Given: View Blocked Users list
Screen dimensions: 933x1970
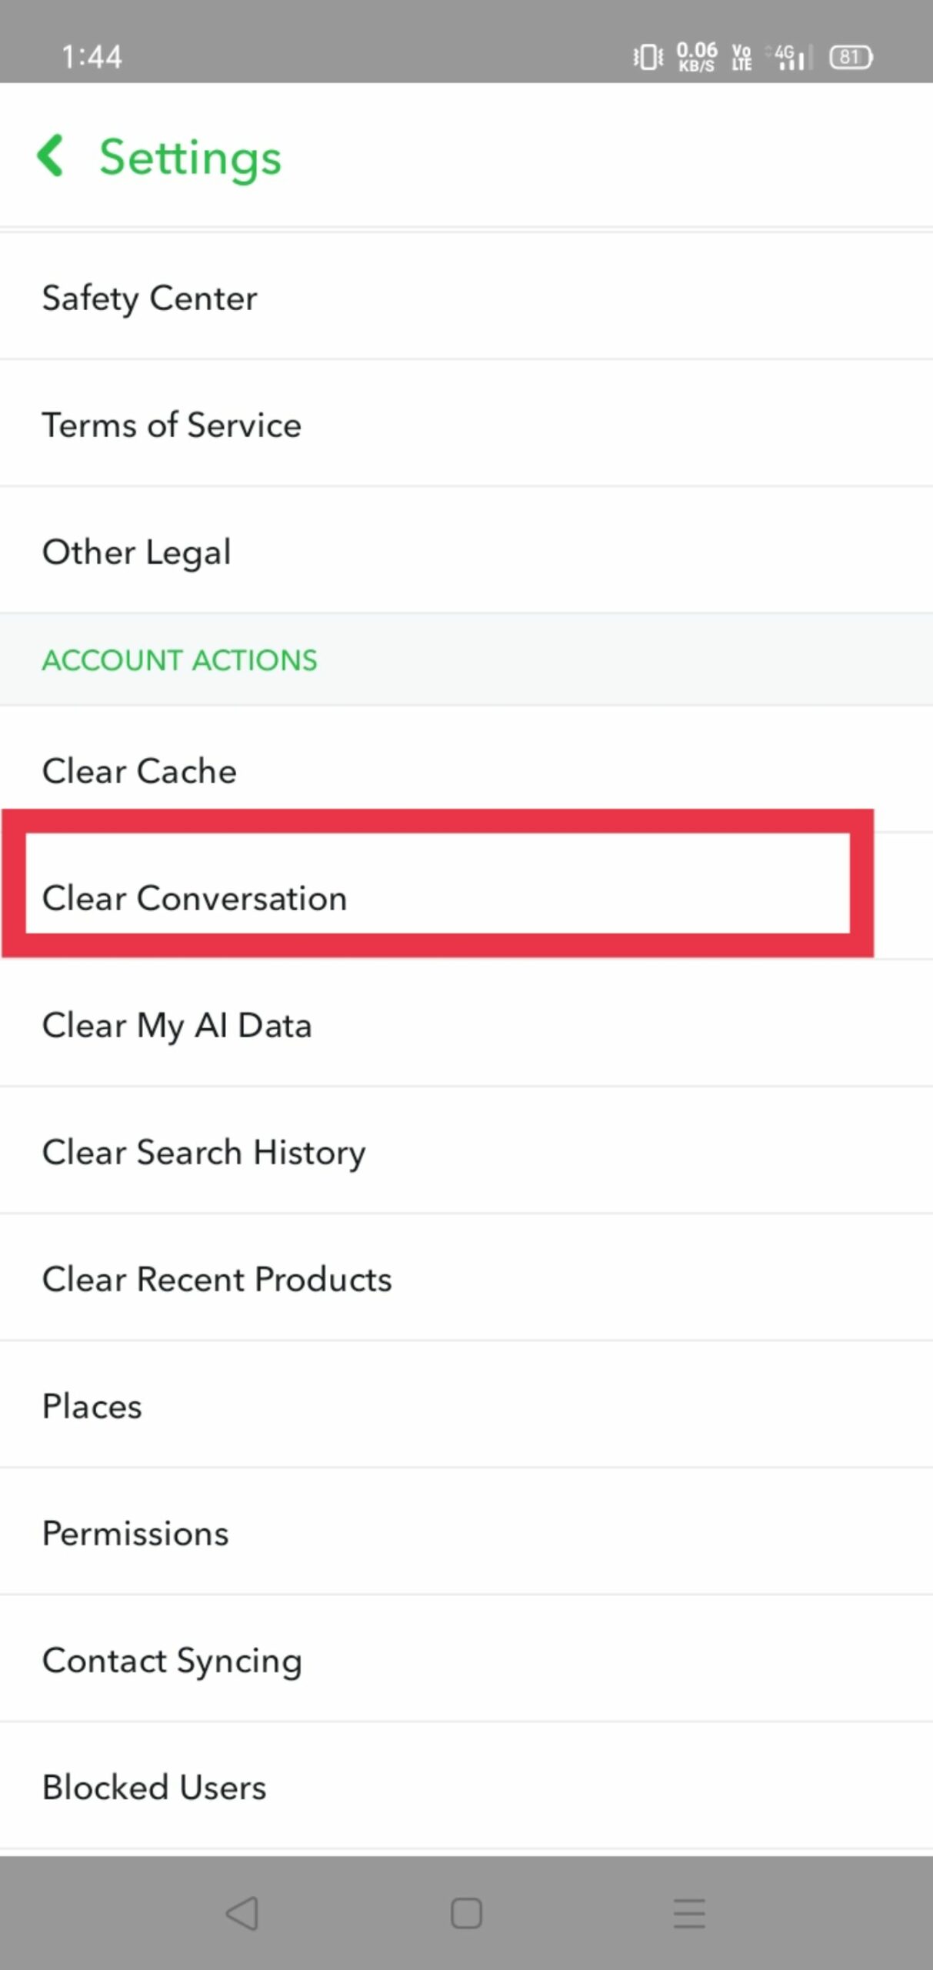Looking at the screenshot, I should click(154, 1787).
